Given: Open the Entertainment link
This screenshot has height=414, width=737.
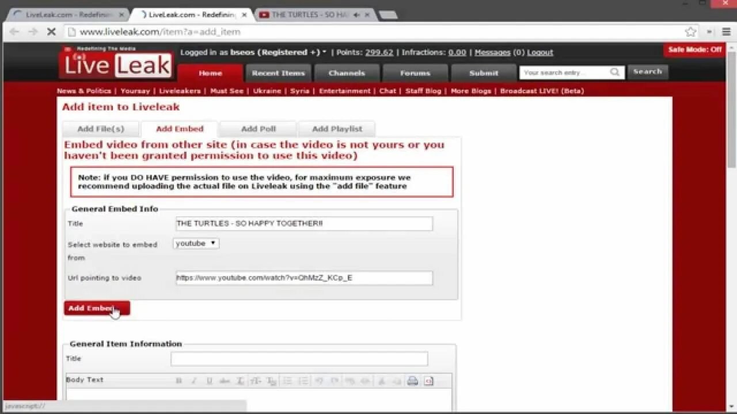Looking at the screenshot, I should (345, 91).
